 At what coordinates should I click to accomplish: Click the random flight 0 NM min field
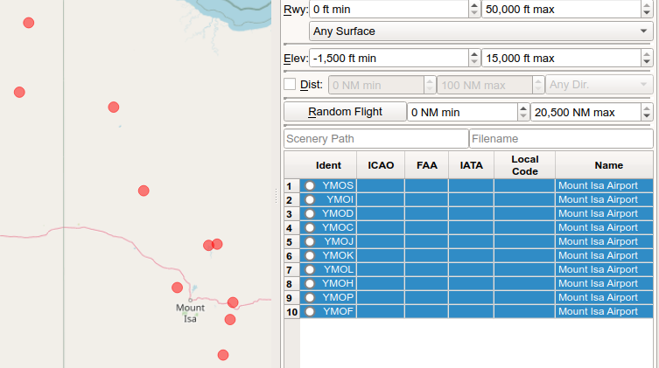pos(462,112)
